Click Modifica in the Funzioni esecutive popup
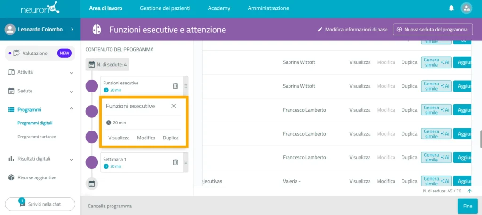 (x=146, y=138)
